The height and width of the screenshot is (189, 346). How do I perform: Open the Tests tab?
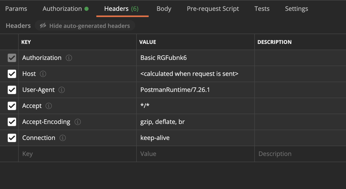pyautogui.click(x=262, y=9)
